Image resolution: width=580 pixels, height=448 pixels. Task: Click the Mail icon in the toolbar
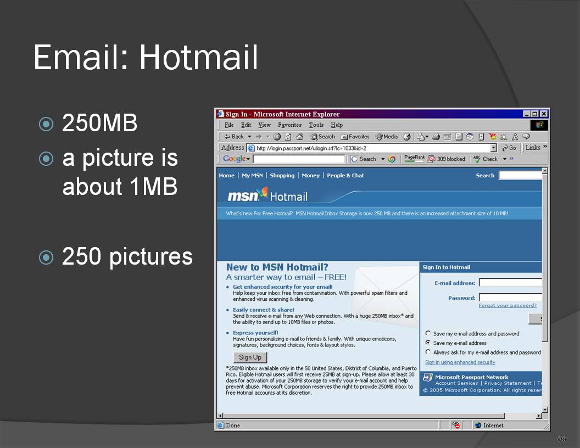coord(420,137)
